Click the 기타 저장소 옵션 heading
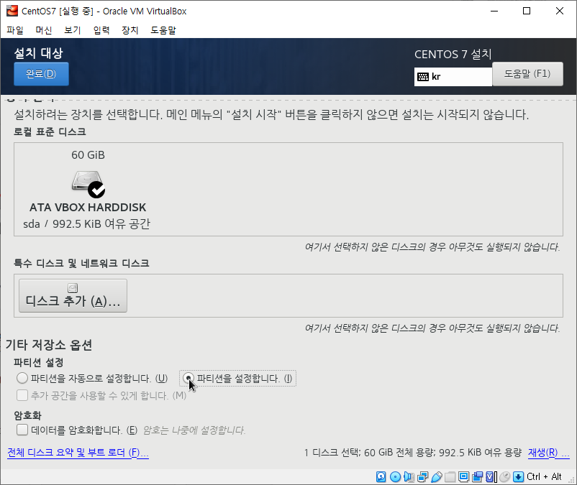Viewport: 577px width, 485px height. (49, 345)
